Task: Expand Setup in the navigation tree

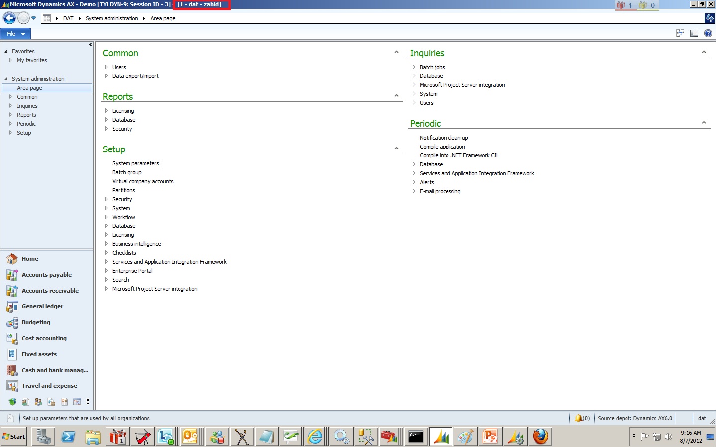Action: pyautogui.click(x=10, y=133)
